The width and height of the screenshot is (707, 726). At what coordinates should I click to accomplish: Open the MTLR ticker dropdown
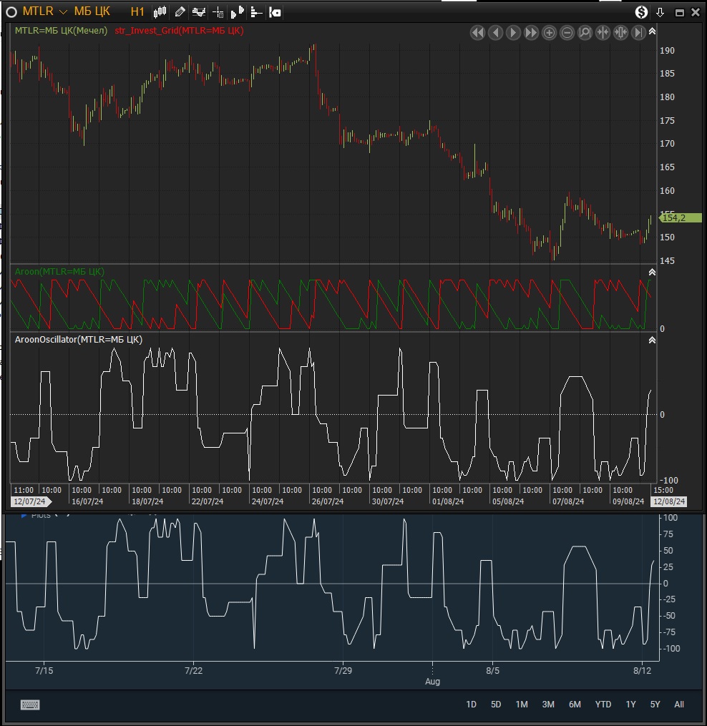point(63,12)
